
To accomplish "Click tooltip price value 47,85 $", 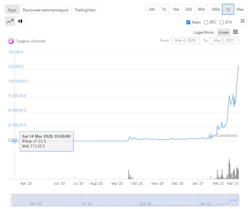I will coord(40,141).
